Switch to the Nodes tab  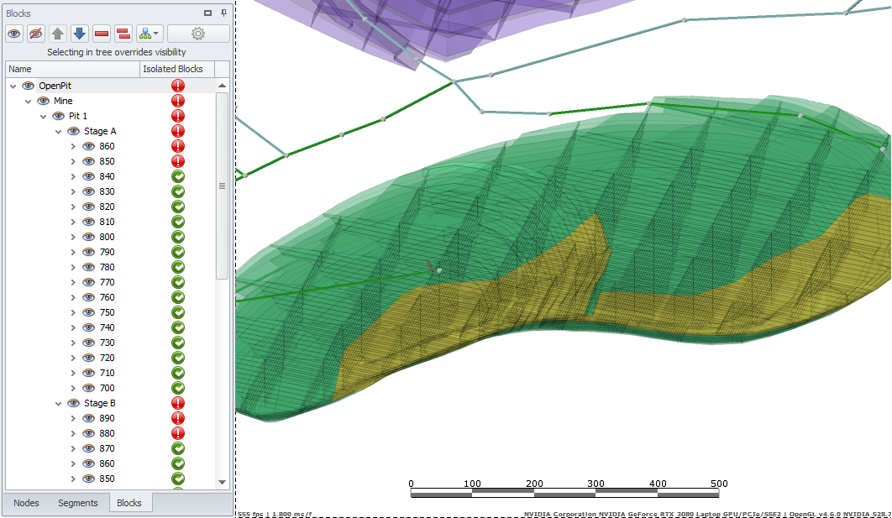click(26, 503)
